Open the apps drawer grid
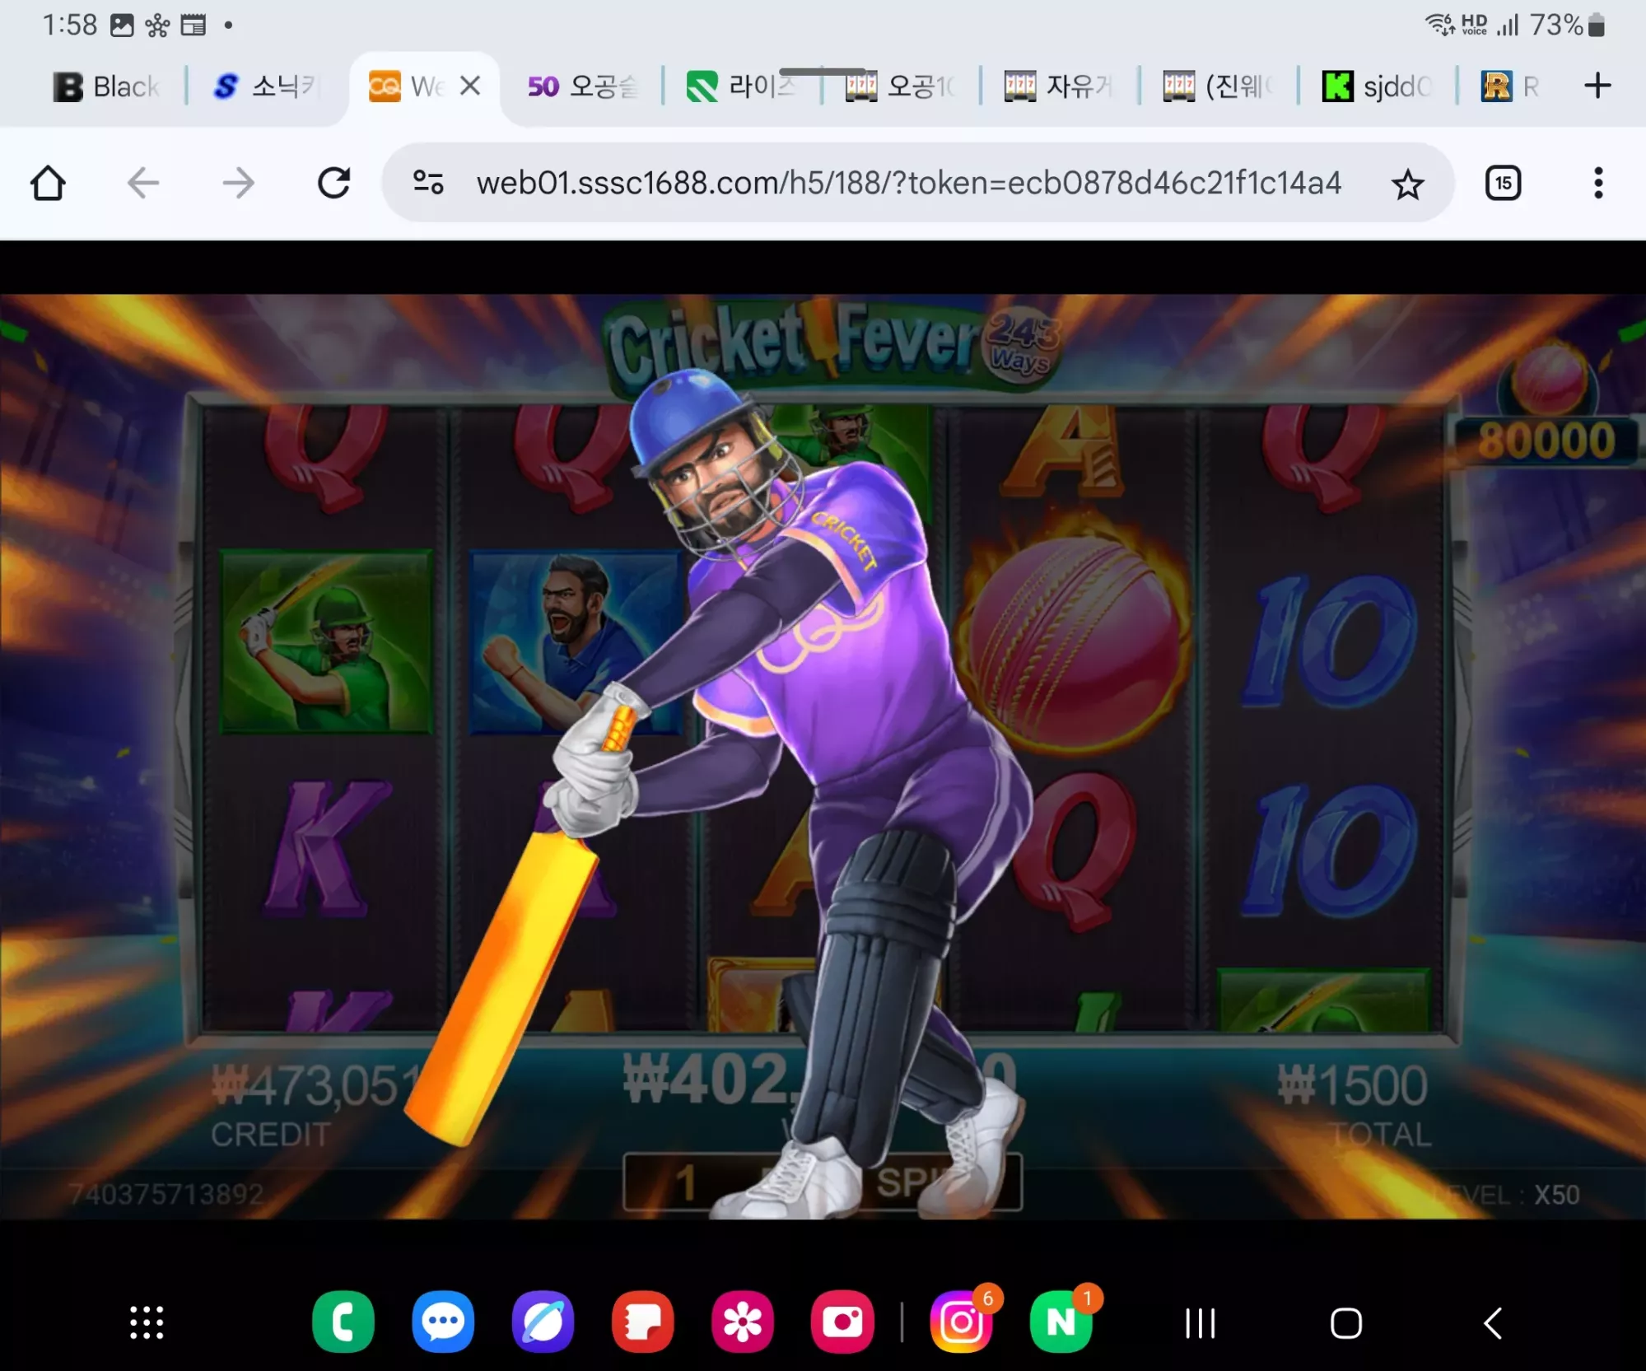This screenshot has height=1371, width=1646. (147, 1323)
